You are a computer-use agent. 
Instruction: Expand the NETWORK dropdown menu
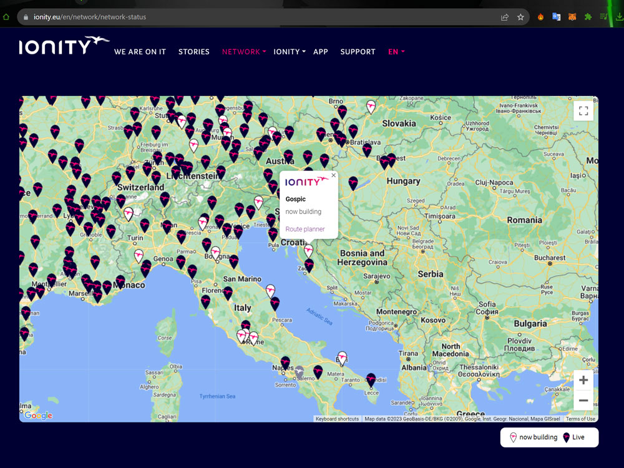click(x=244, y=52)
